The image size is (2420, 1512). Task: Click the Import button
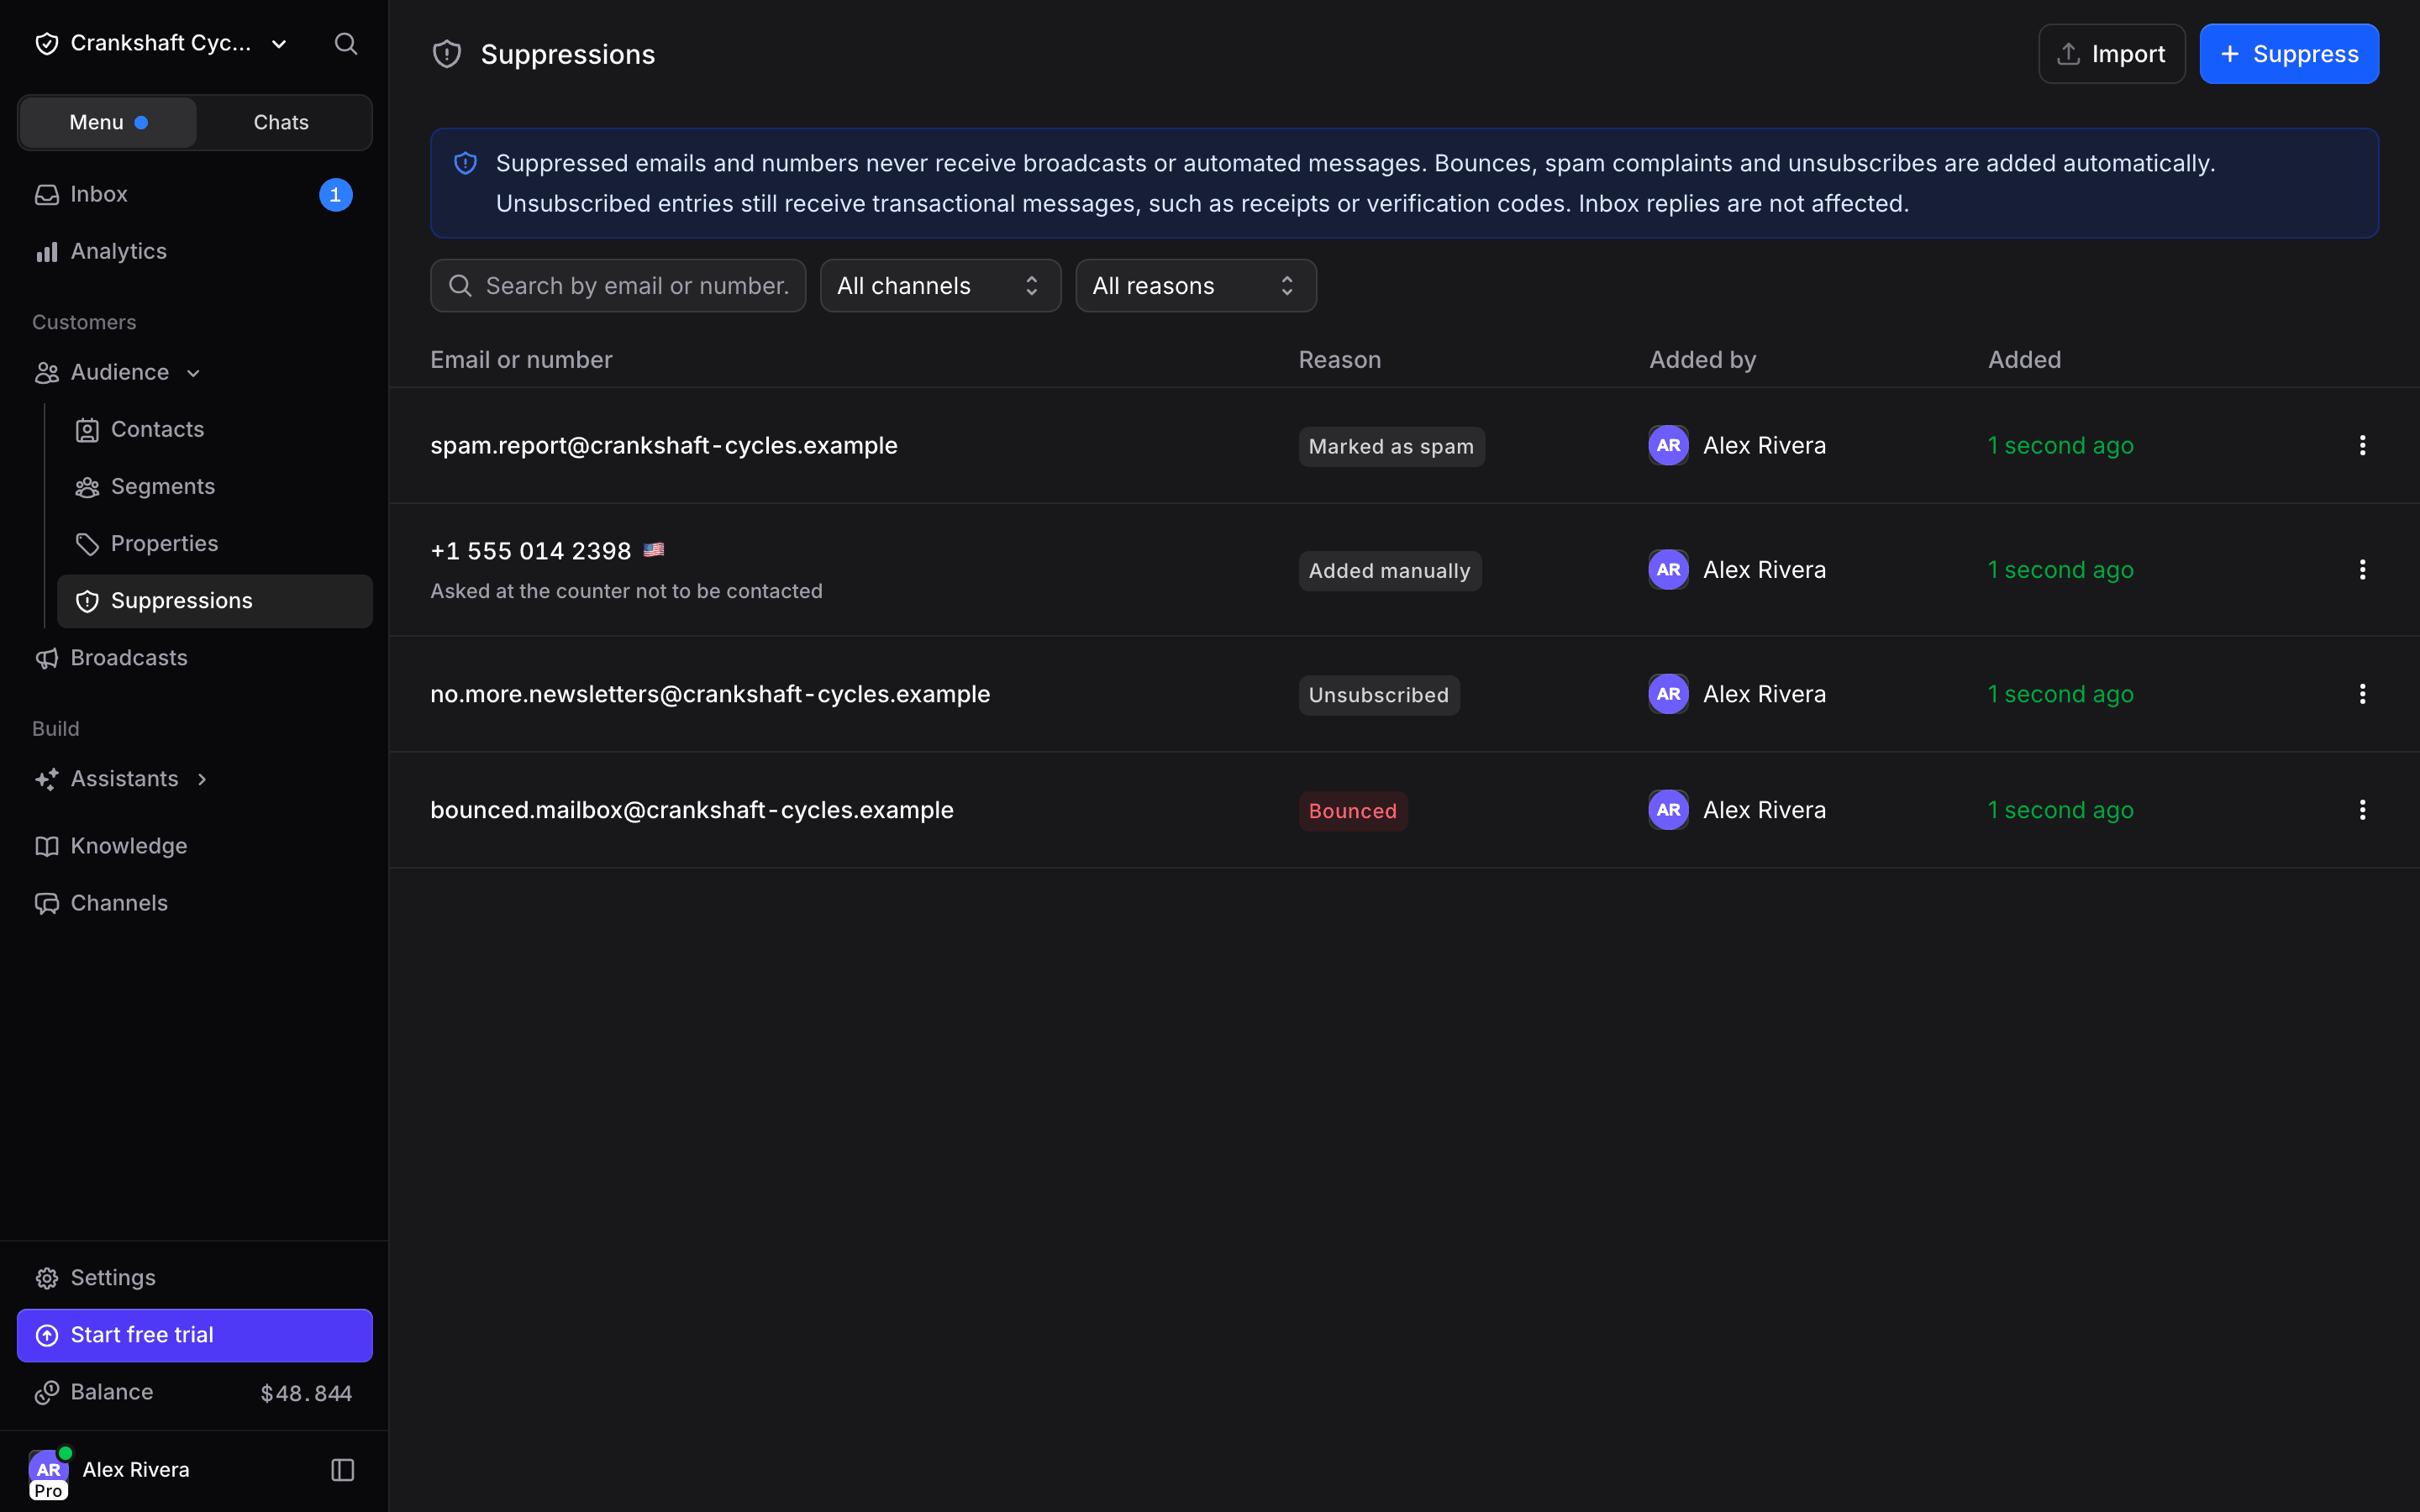point(2111,54)
